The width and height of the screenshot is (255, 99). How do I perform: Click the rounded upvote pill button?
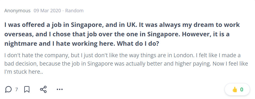pos(237,89)
